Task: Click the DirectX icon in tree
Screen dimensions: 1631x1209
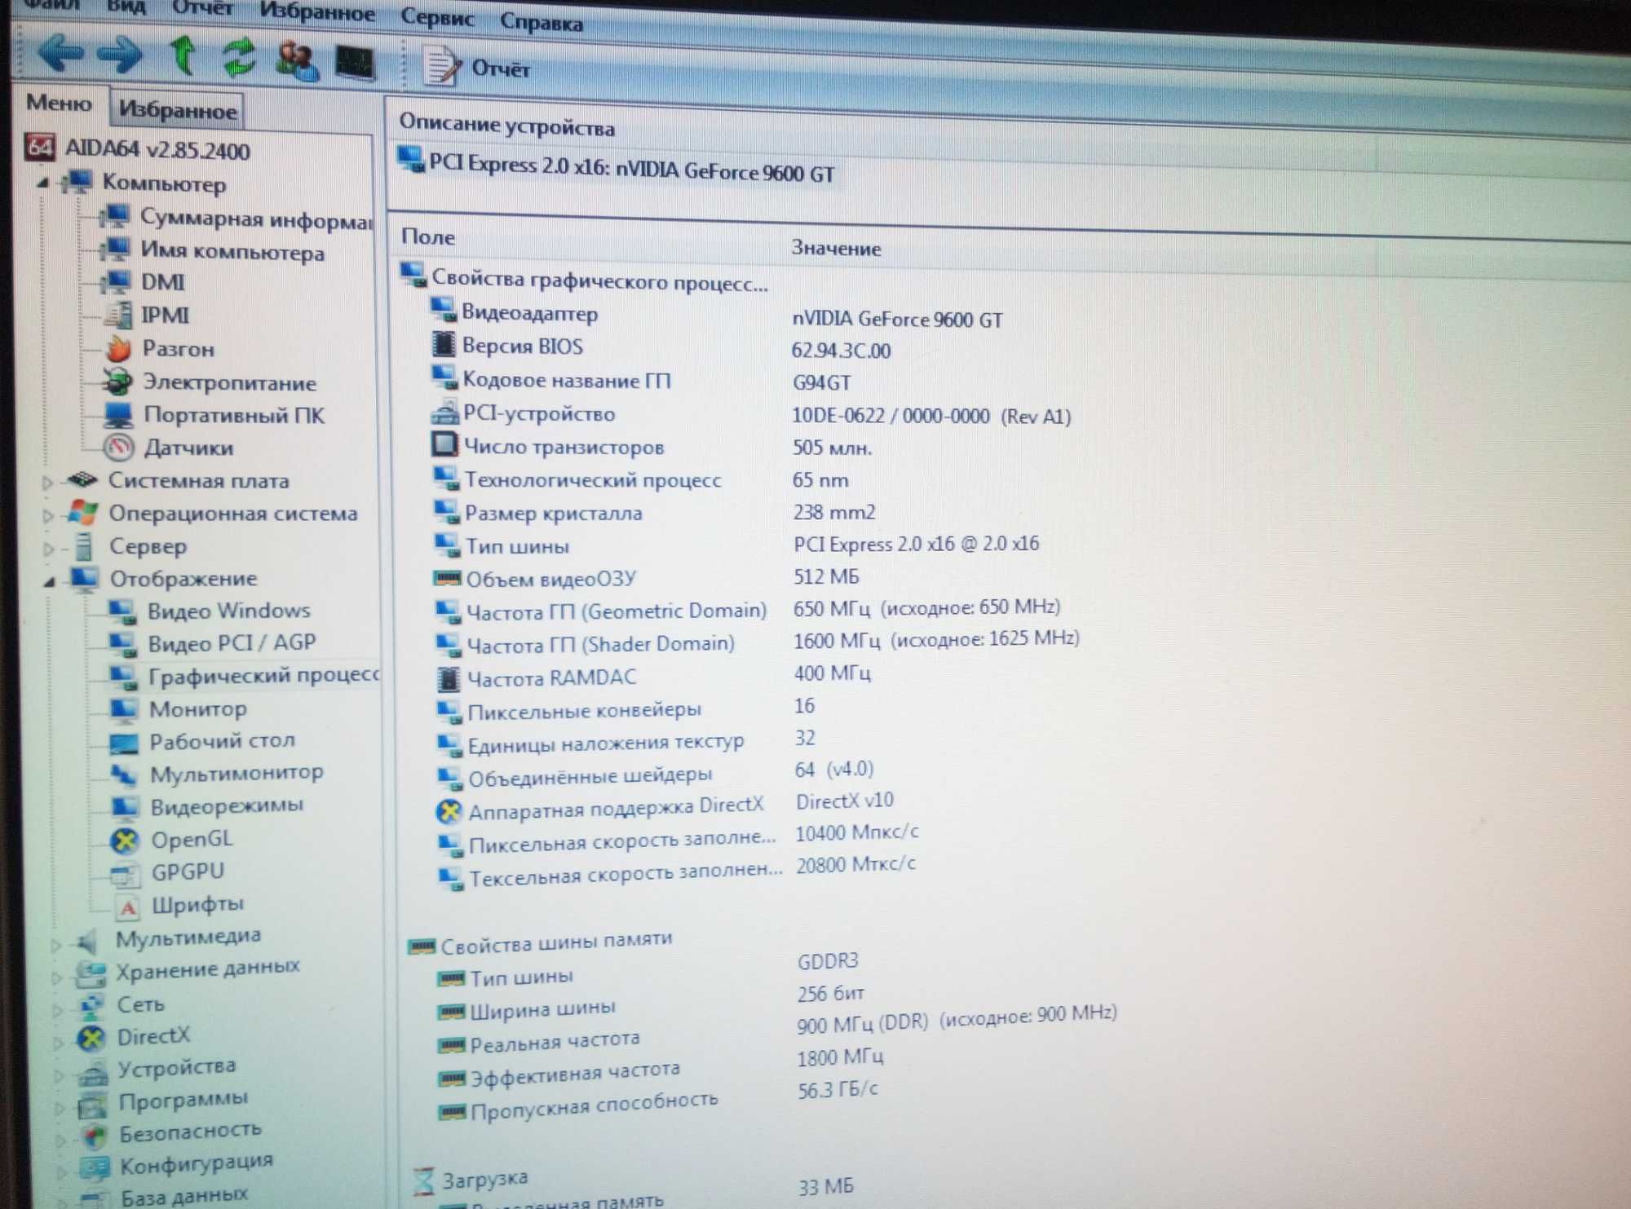Action: [91, 1038]
